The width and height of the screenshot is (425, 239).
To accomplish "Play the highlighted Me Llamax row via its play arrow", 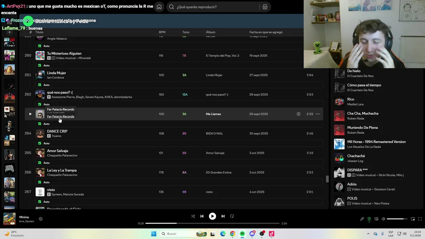I will tap(30, 114).
